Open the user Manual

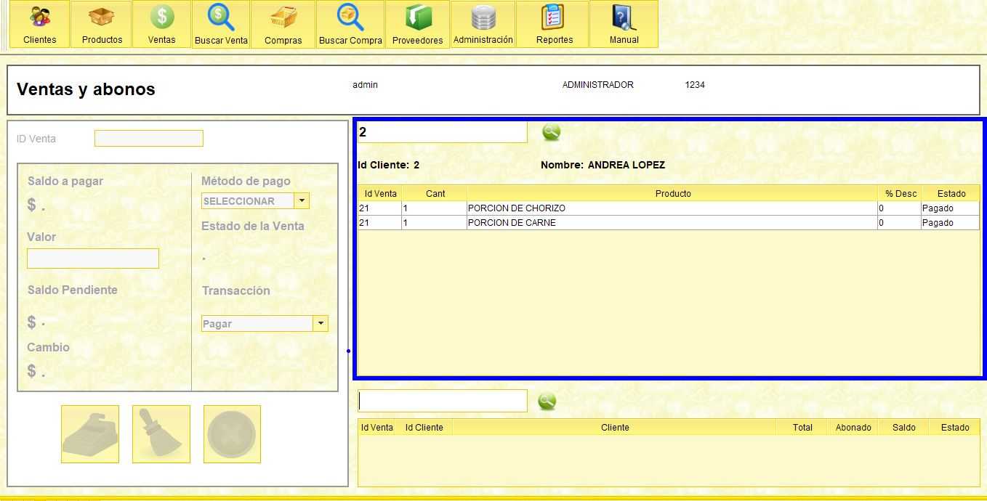click(624, 24)
